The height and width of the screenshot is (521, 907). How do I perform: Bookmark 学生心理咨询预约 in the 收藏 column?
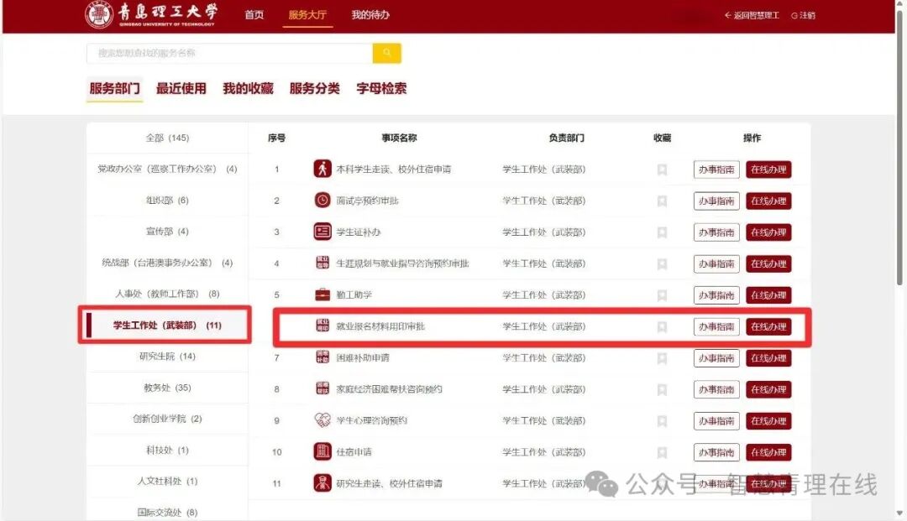663,421
